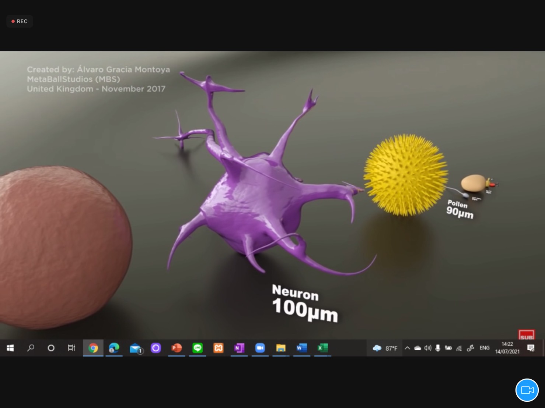Open the orange XAMPP icon on taskbar
This screenshot has height=408, width=545.
tap(219, 348)
